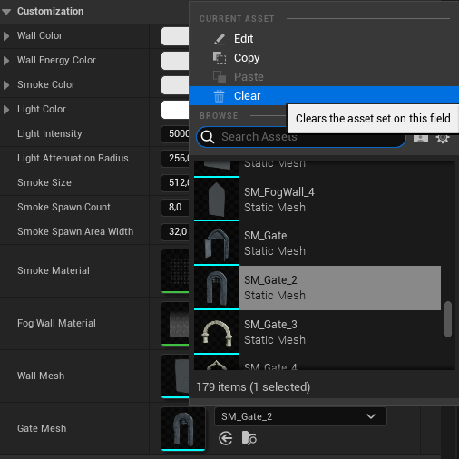
Task: Click the 179 items status text
Action: (x=253, y=387)
